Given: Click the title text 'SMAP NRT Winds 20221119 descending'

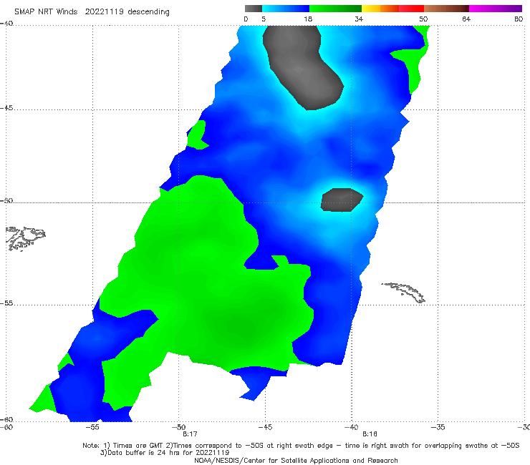Looking at the screenshot, I should [92, 11].
